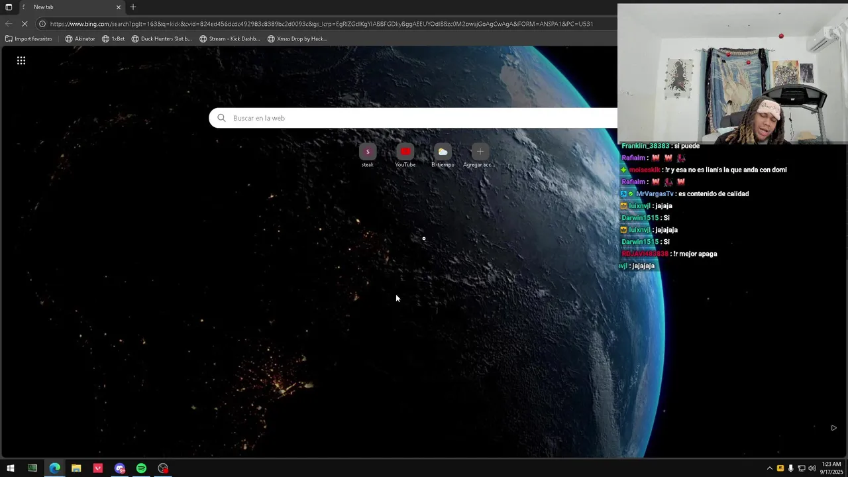Open a new browser tab with plus
This screenshot has width=848, height=477.
point(133,7)
